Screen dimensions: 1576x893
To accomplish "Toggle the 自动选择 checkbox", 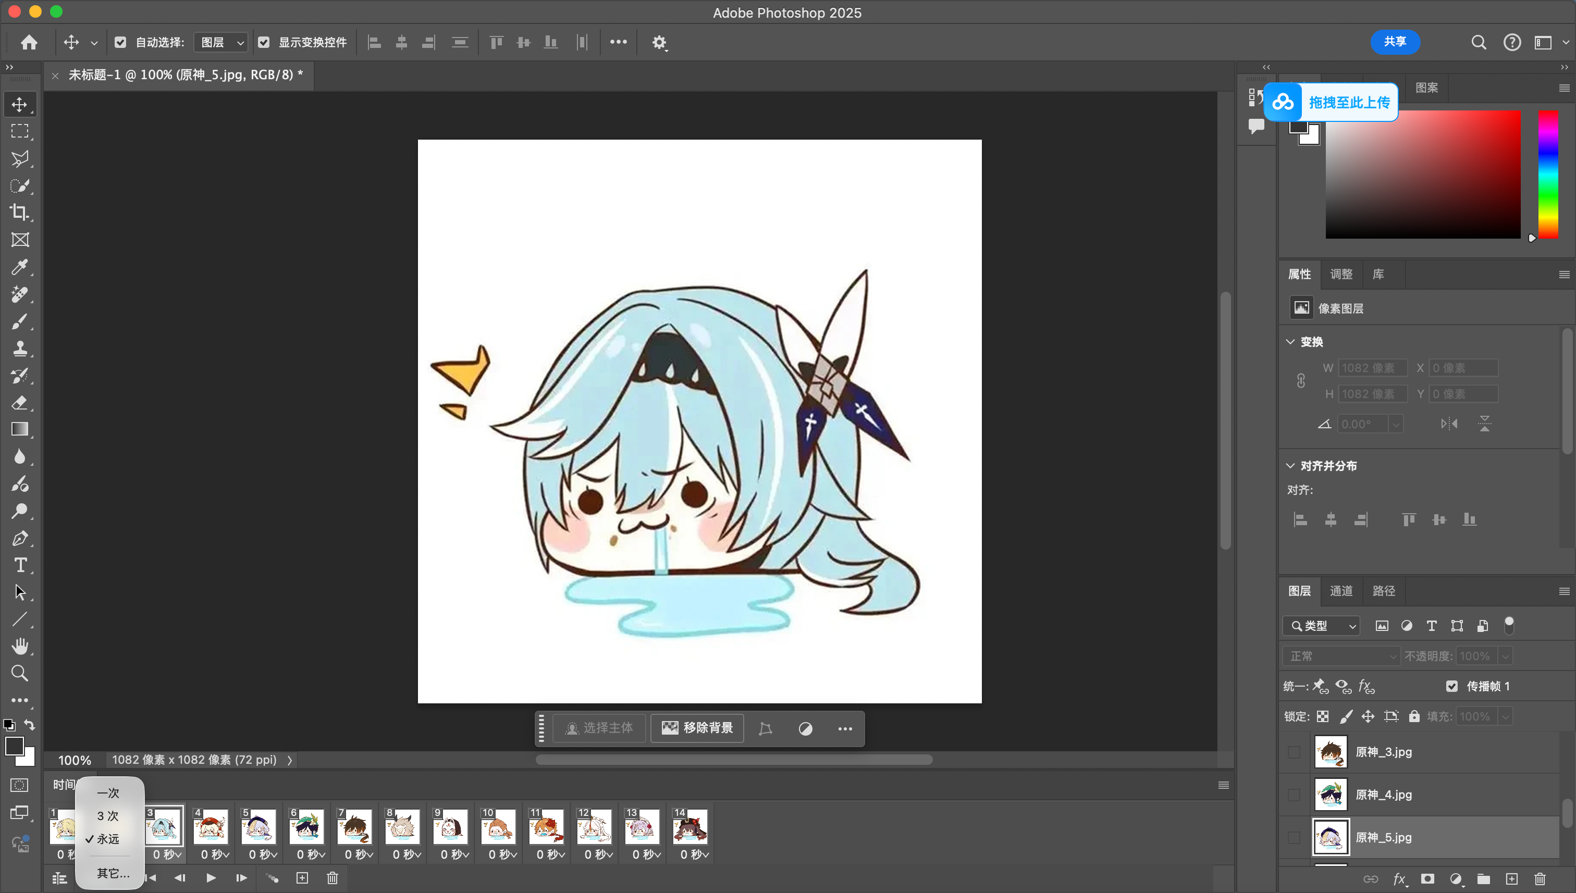I will [120, 42].
